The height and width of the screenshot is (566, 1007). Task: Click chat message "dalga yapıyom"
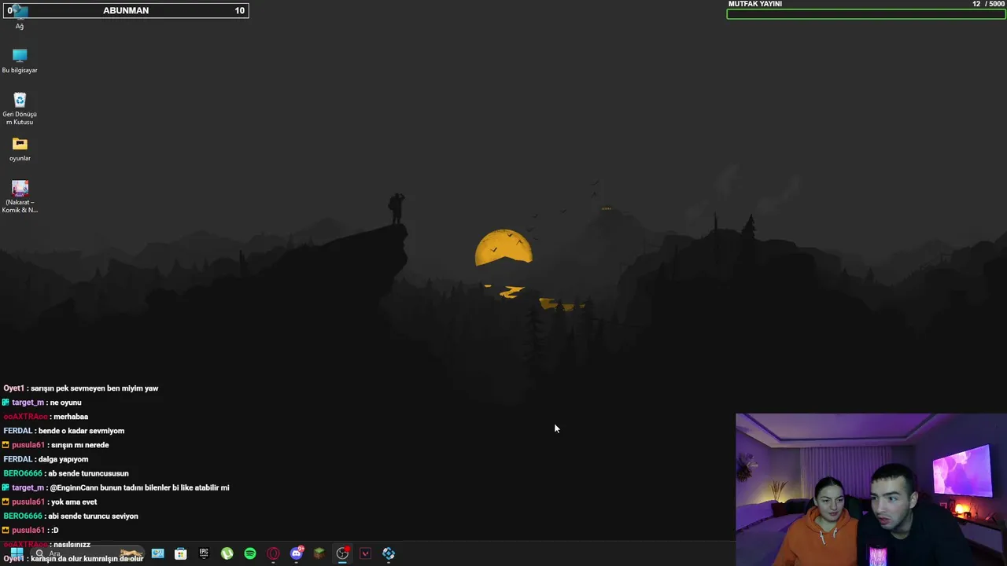(64, 459)
